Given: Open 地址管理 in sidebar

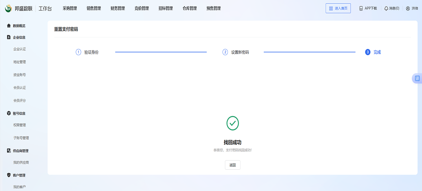Looking at the screenshot, I should (x=19, y=62).
